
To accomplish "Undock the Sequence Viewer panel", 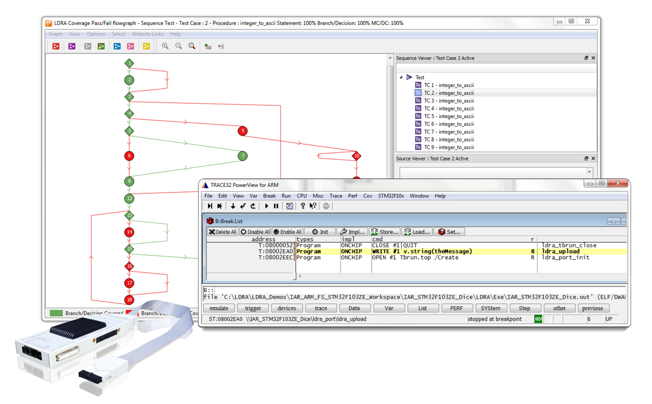I will point(586,58).
